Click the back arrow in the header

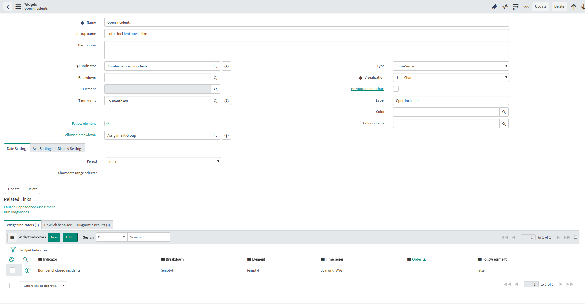(7, 6)
